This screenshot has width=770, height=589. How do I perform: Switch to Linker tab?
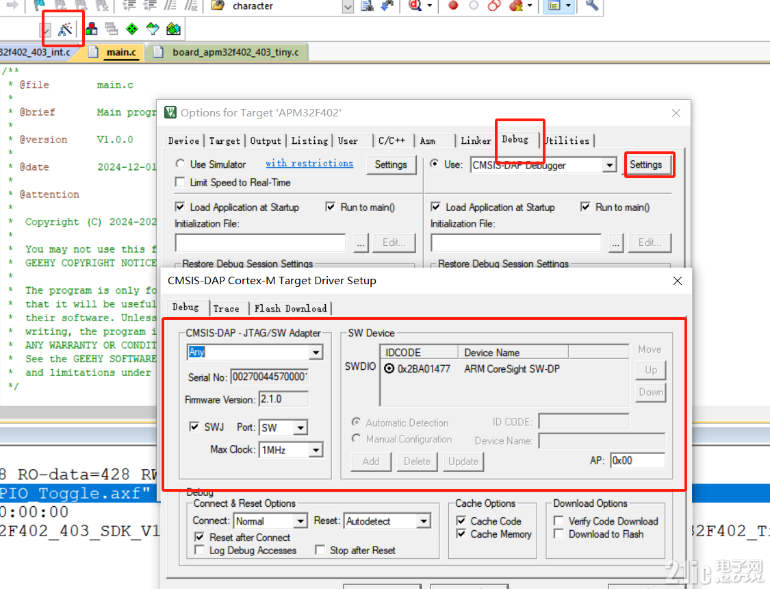click(476, 141)
